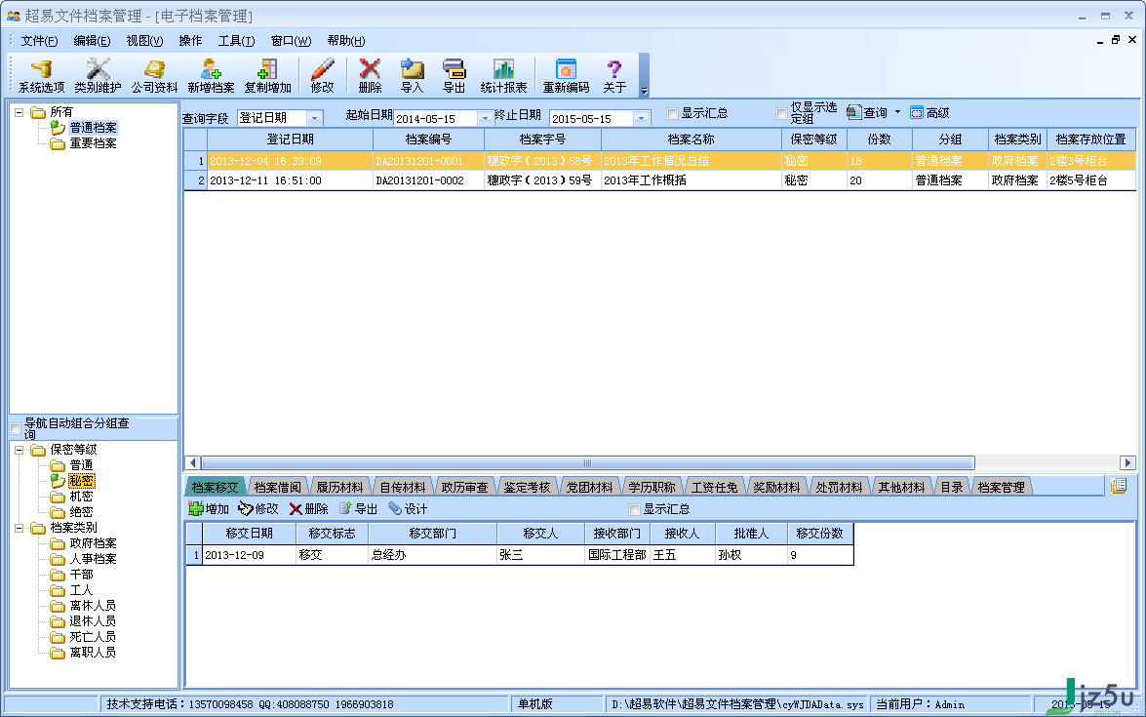Click the 删除 red X toolbar icon
Image resolution: width=1146 pixels, height=717 pixels.
point(370,76)
